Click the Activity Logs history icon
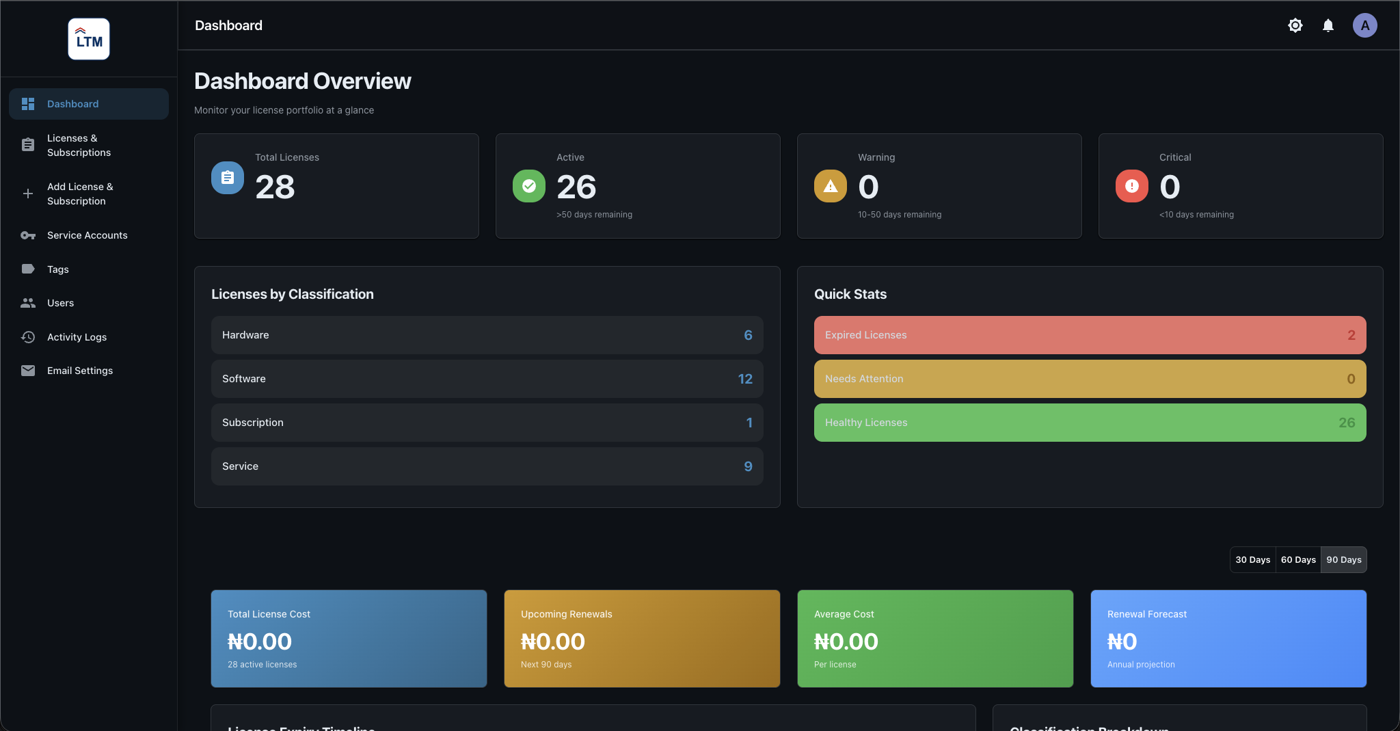Screen dimensions: 1400x731 pos(28,337)
